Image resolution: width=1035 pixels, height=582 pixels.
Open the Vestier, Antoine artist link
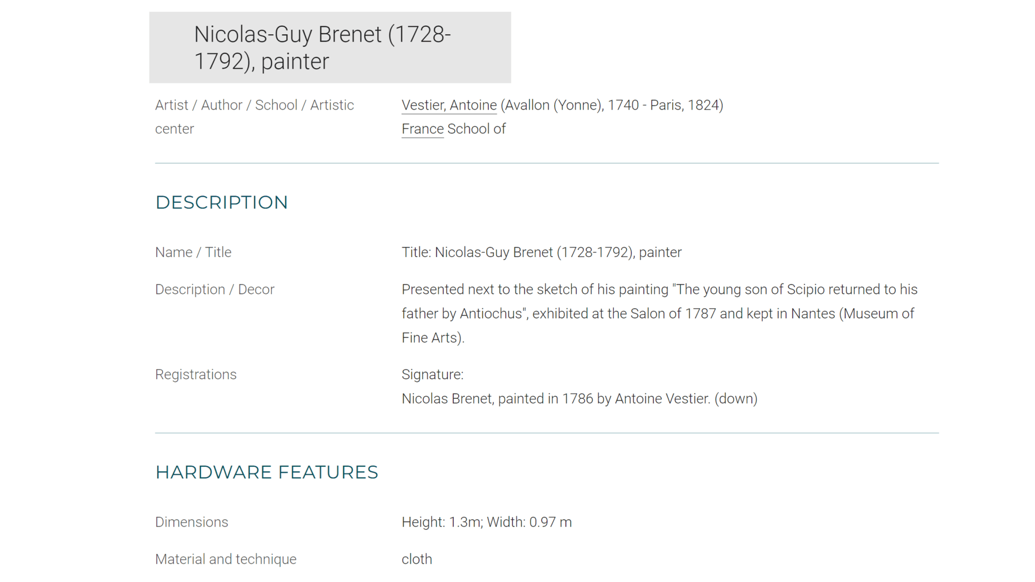(449, 105)
